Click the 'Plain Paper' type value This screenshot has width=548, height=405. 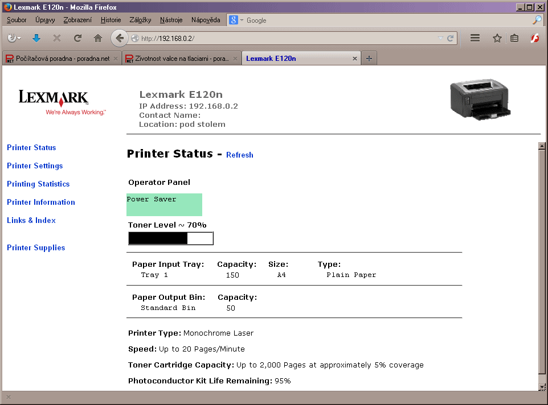pyautogui.click(x=351, y=275)
